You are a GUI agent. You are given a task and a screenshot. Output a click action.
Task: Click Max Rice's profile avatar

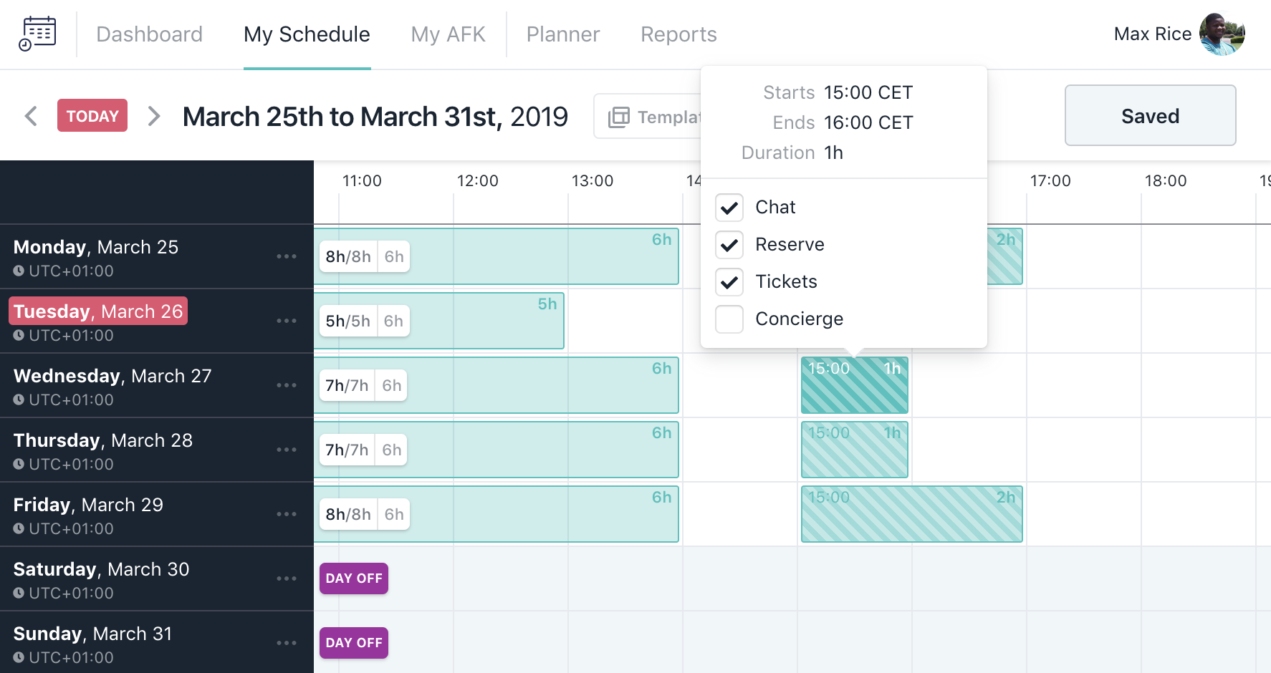coord(1222,34)
